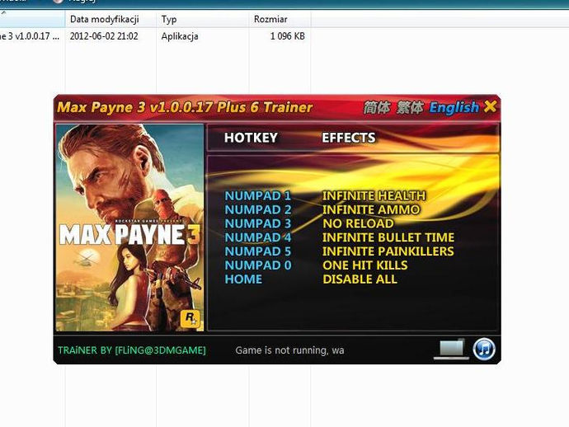
Task: Switch trainer language to English
Action: pos(454,107)
